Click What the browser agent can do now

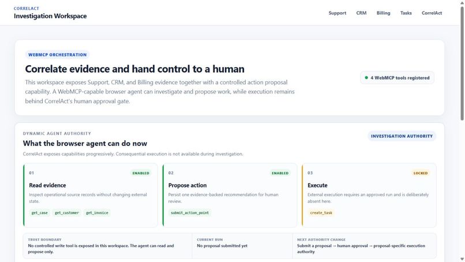tap(85, 143)
